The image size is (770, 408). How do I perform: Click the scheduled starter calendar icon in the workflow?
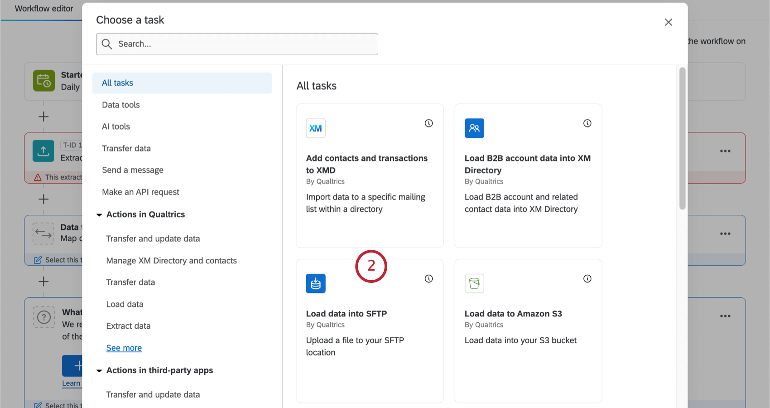point(43,81)
